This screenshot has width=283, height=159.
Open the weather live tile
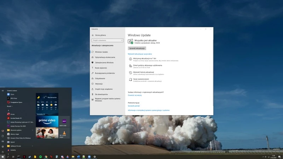click(x=47, y=104)
